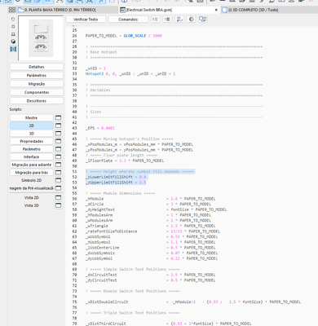This screenshot has width=318, height=326.
Task: Select highlighted preview picture mode icon
Action: point(13,49)
